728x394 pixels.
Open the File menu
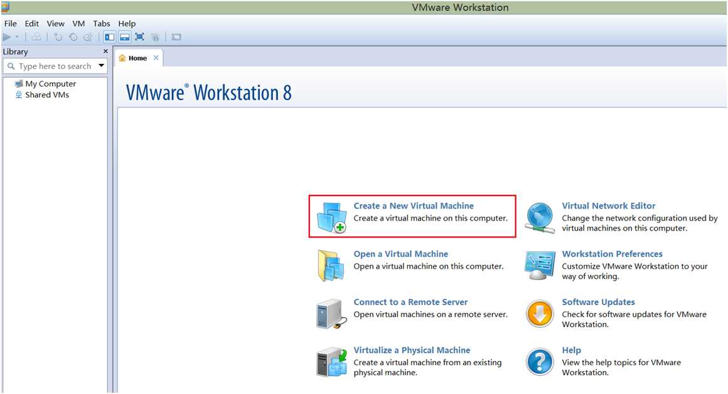10,24
